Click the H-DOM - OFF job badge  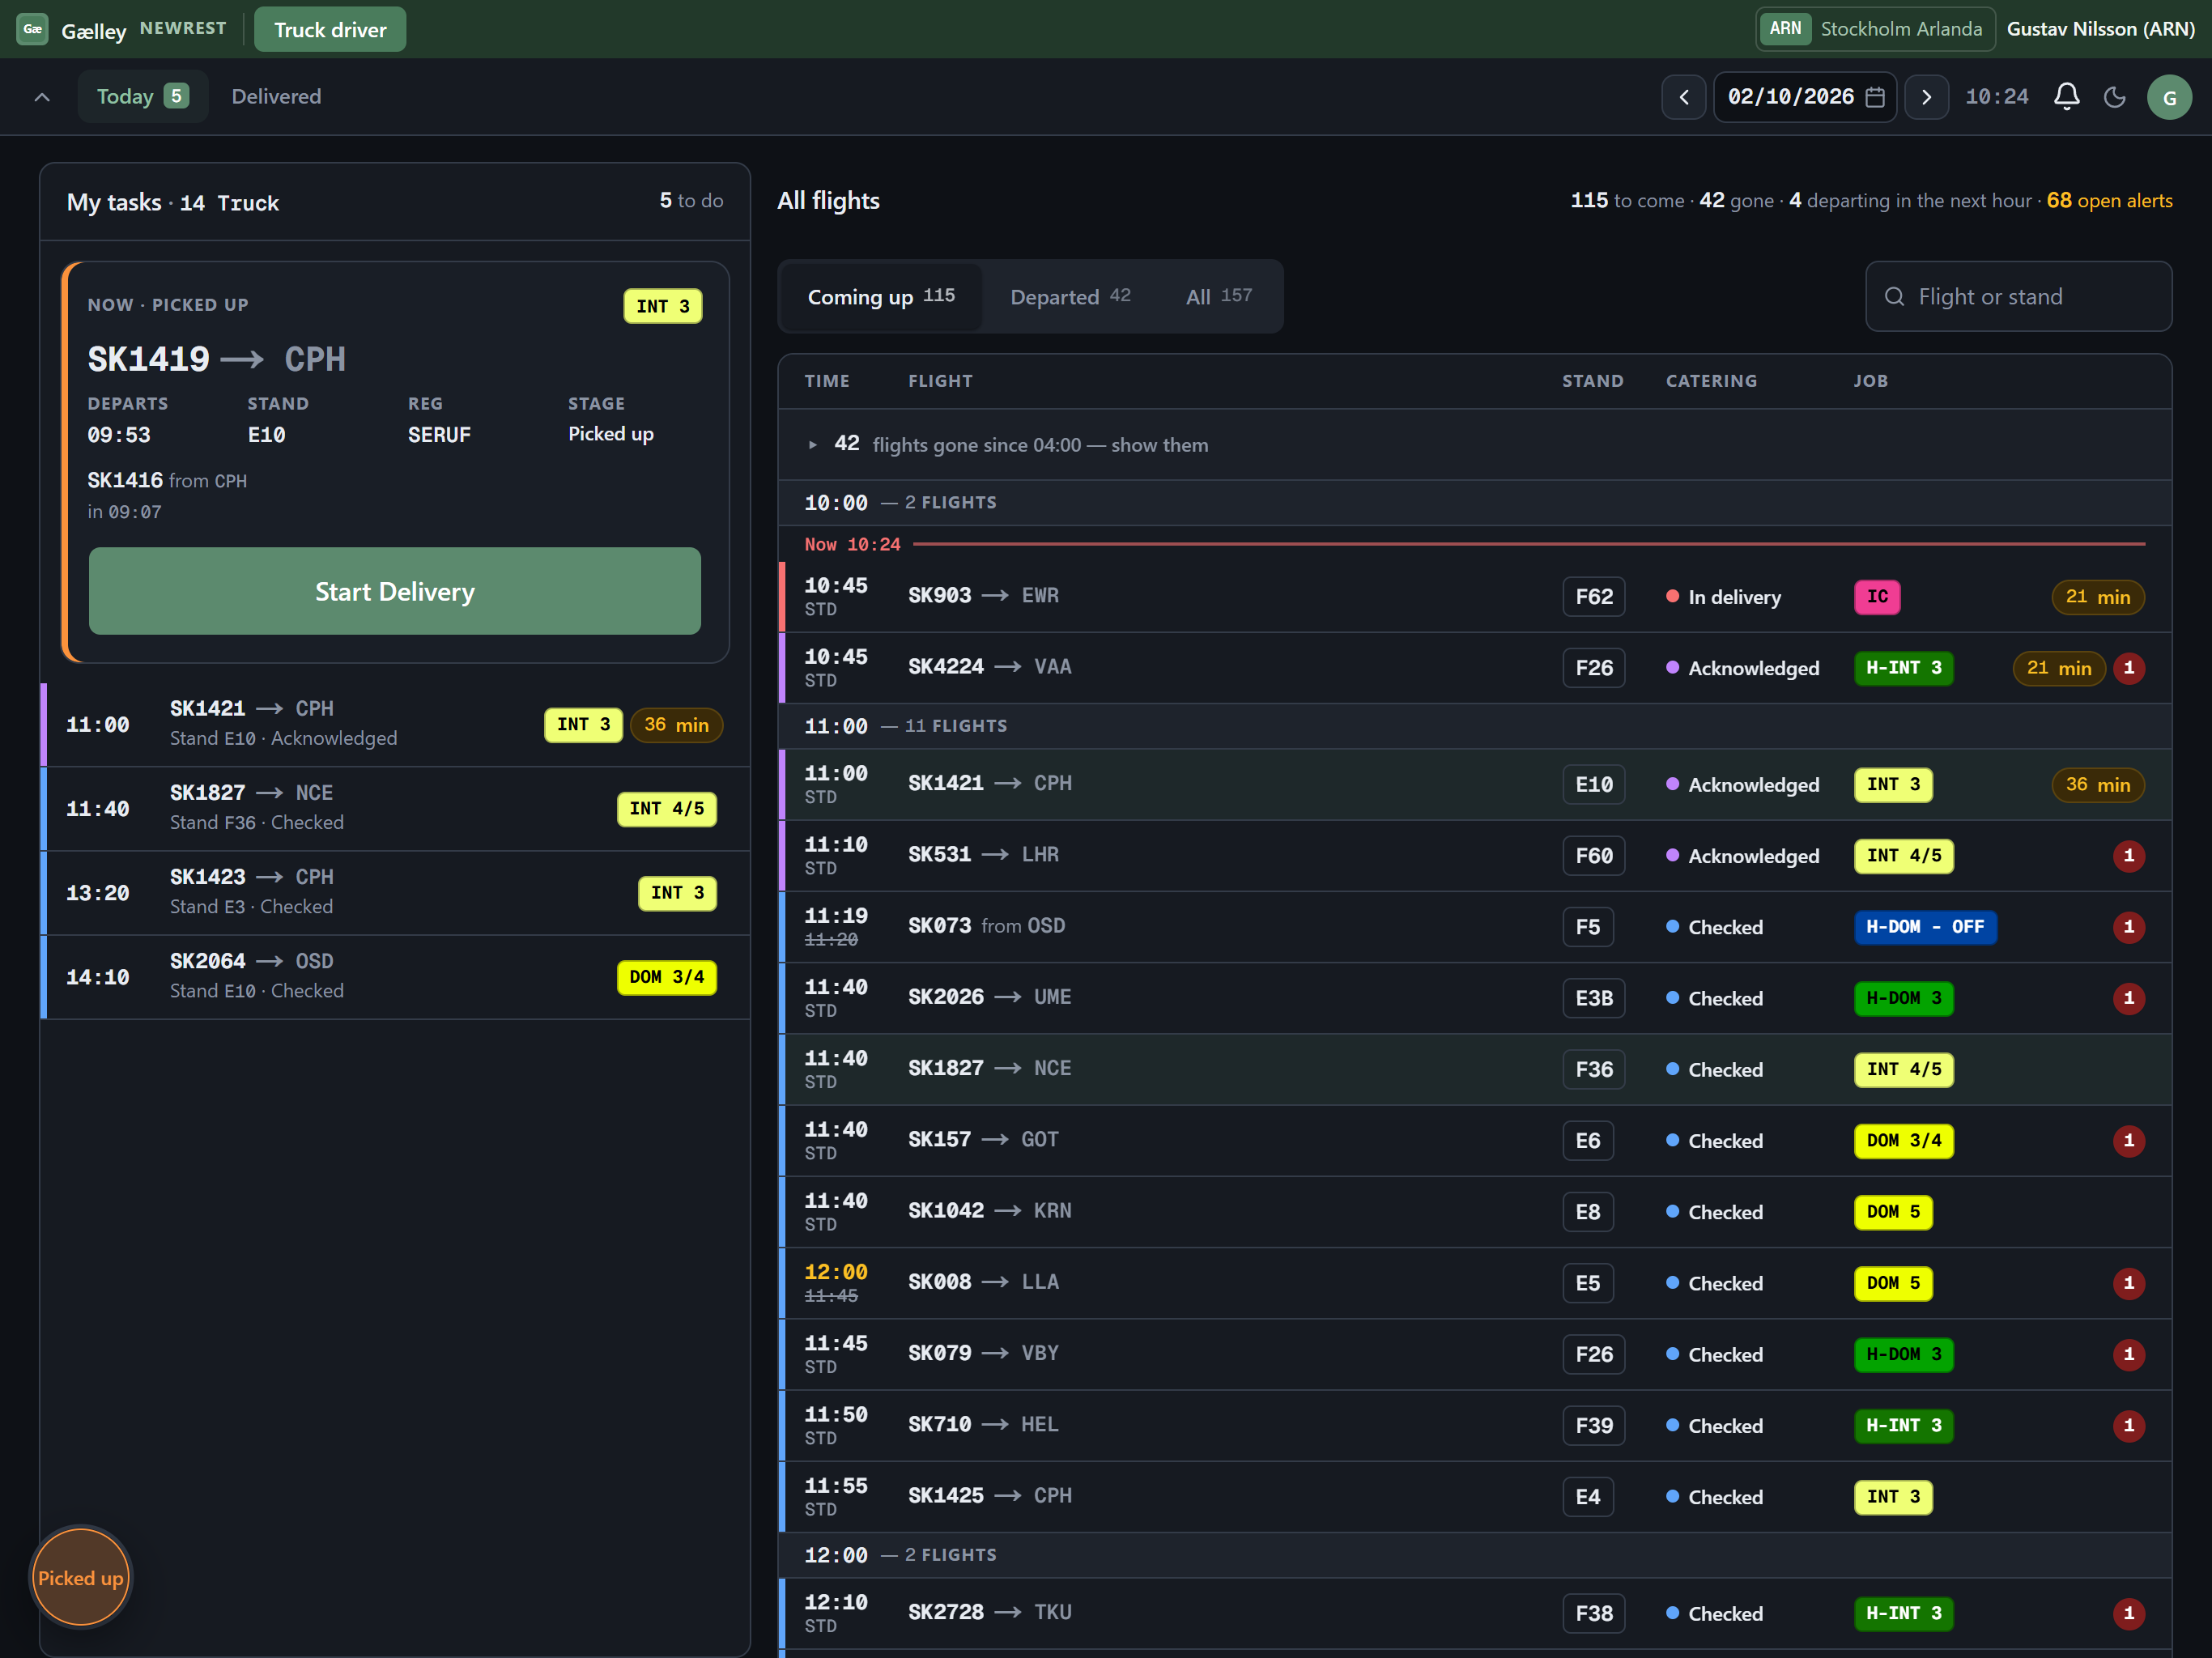click(x=1924, y=927)
